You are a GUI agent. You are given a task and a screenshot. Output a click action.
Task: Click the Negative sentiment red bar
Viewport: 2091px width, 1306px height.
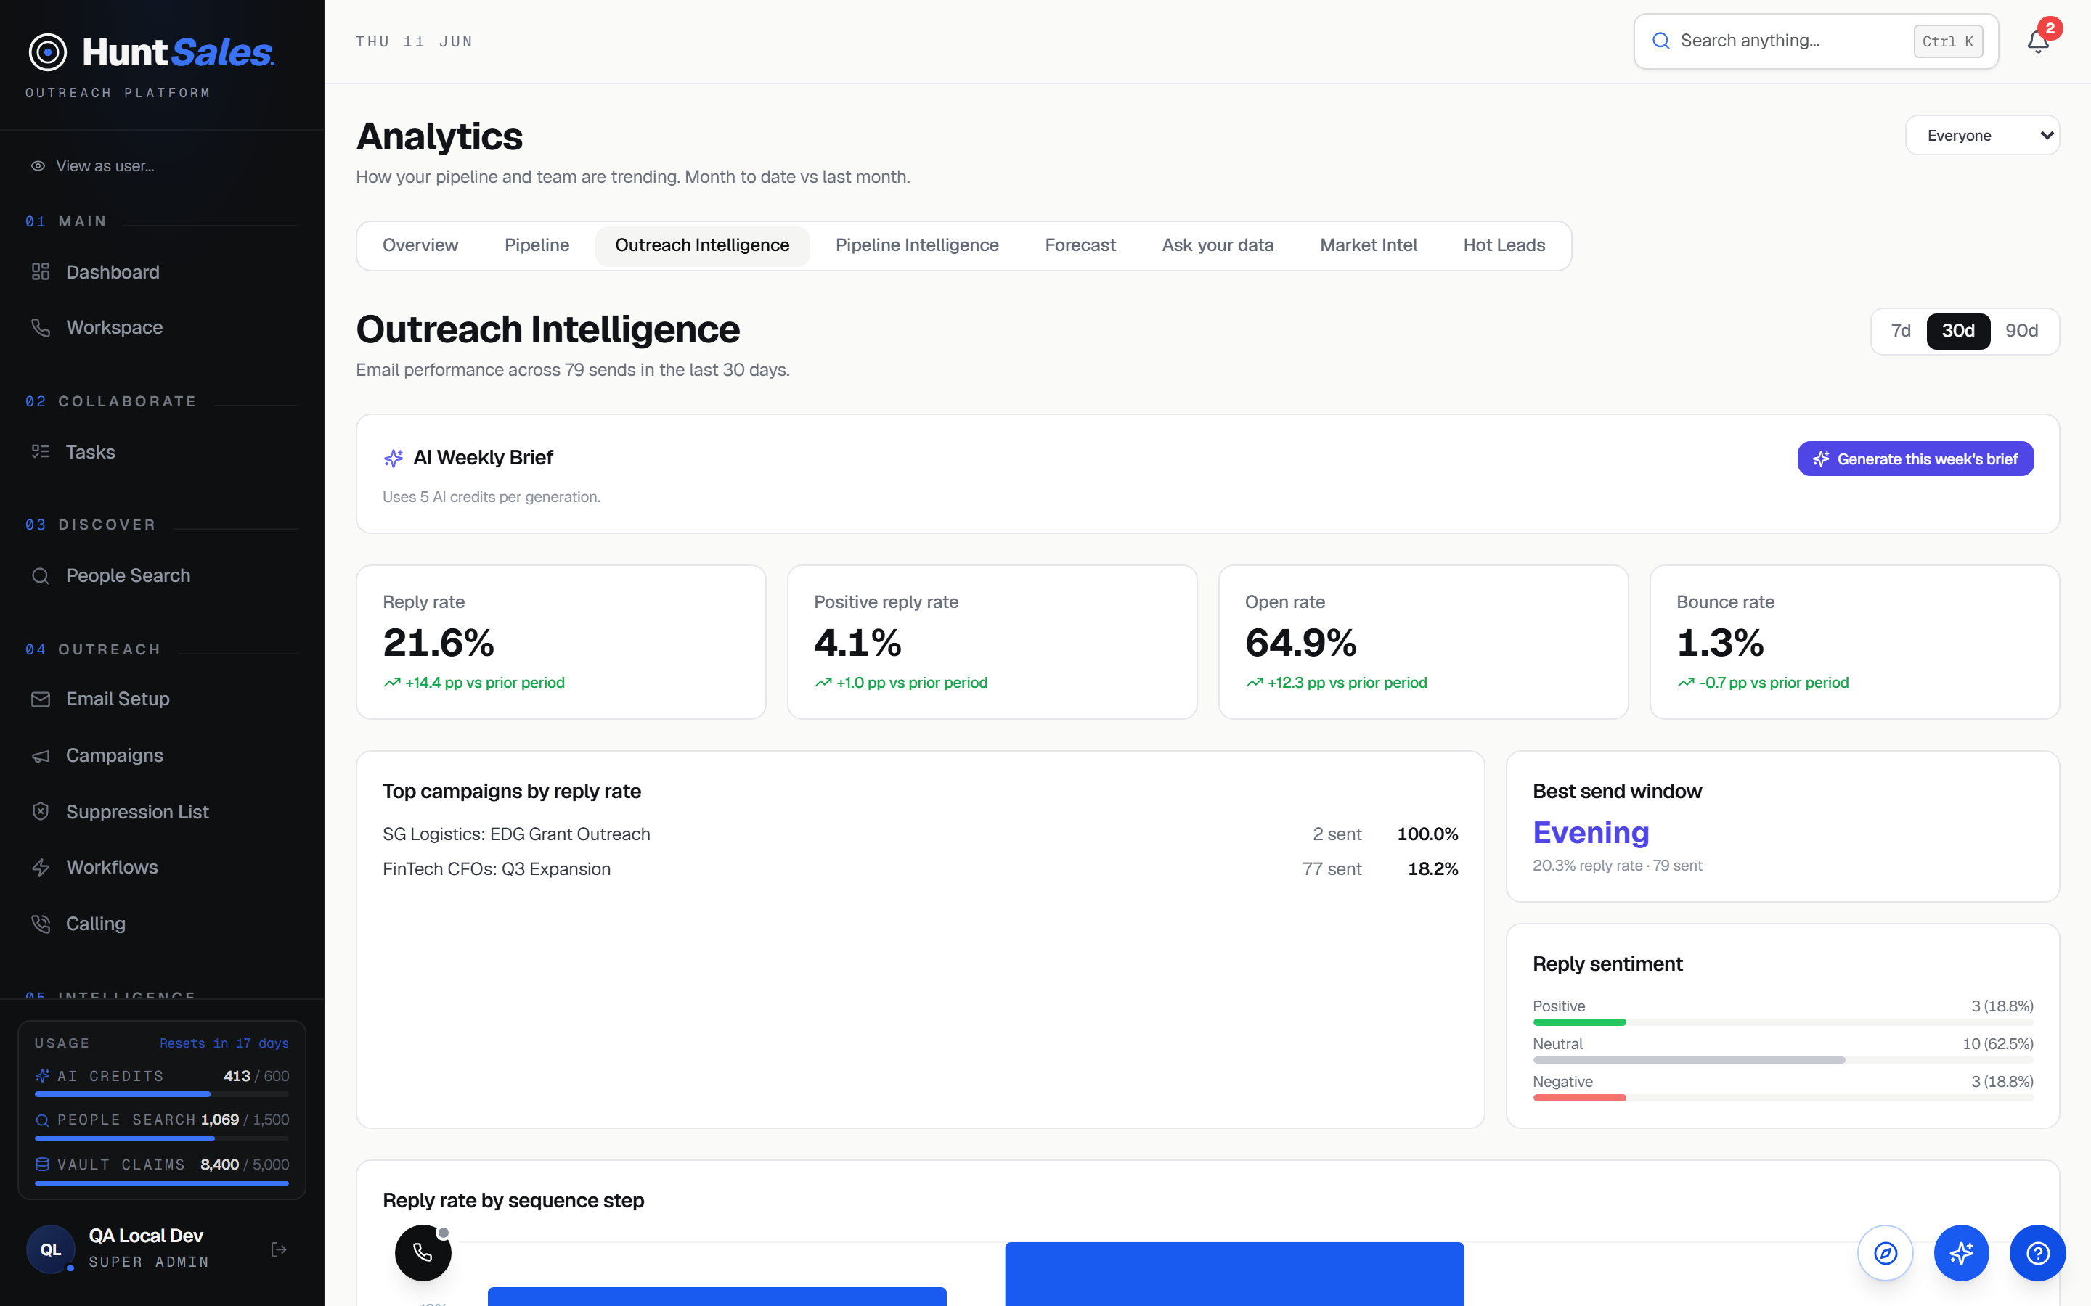tap(1578, 1098)
